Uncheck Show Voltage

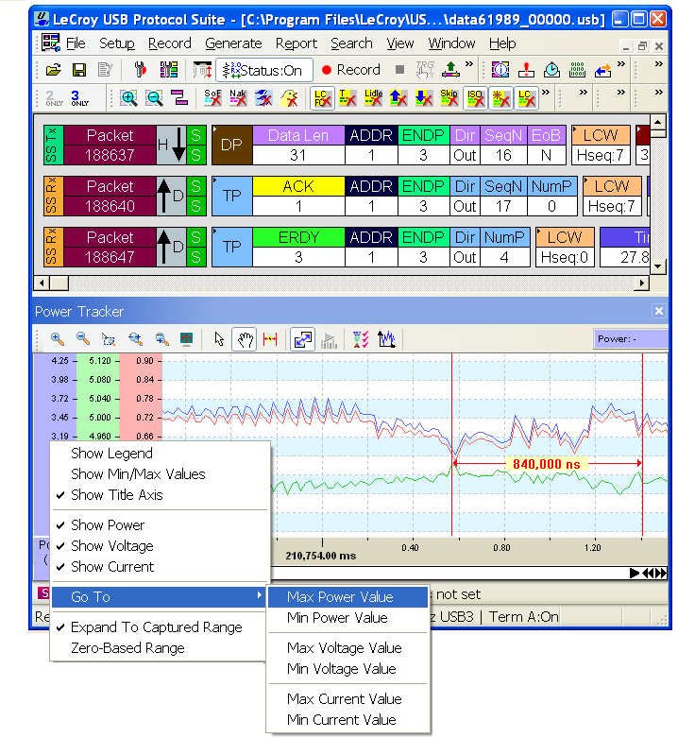(x=161, y=546)
